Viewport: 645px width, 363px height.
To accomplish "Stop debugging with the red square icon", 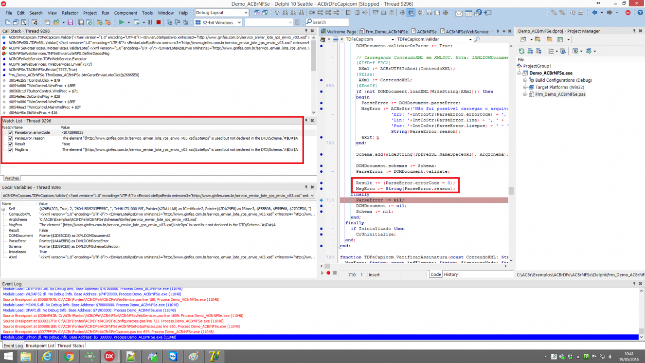I will [x=159, y=22].
